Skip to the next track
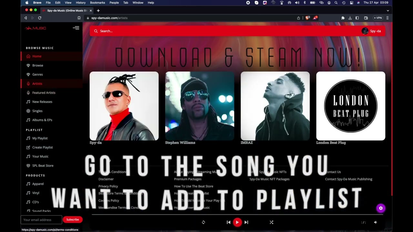The height and width of the screenshot is (232, 413). pyautogui.click(x=246, y=222)
